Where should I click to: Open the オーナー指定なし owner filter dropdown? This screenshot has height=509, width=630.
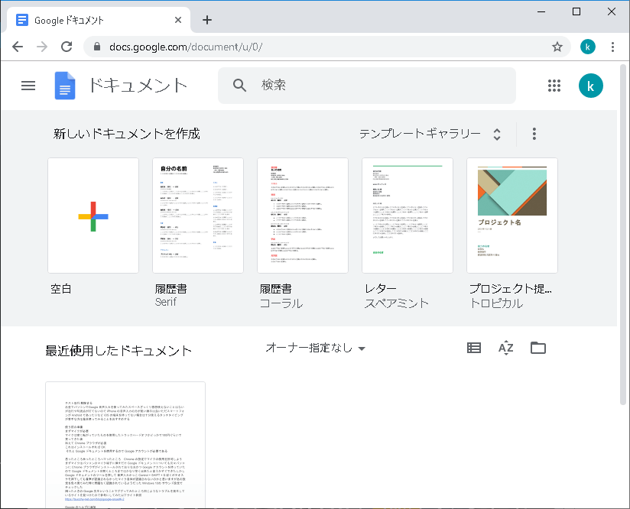315,348
